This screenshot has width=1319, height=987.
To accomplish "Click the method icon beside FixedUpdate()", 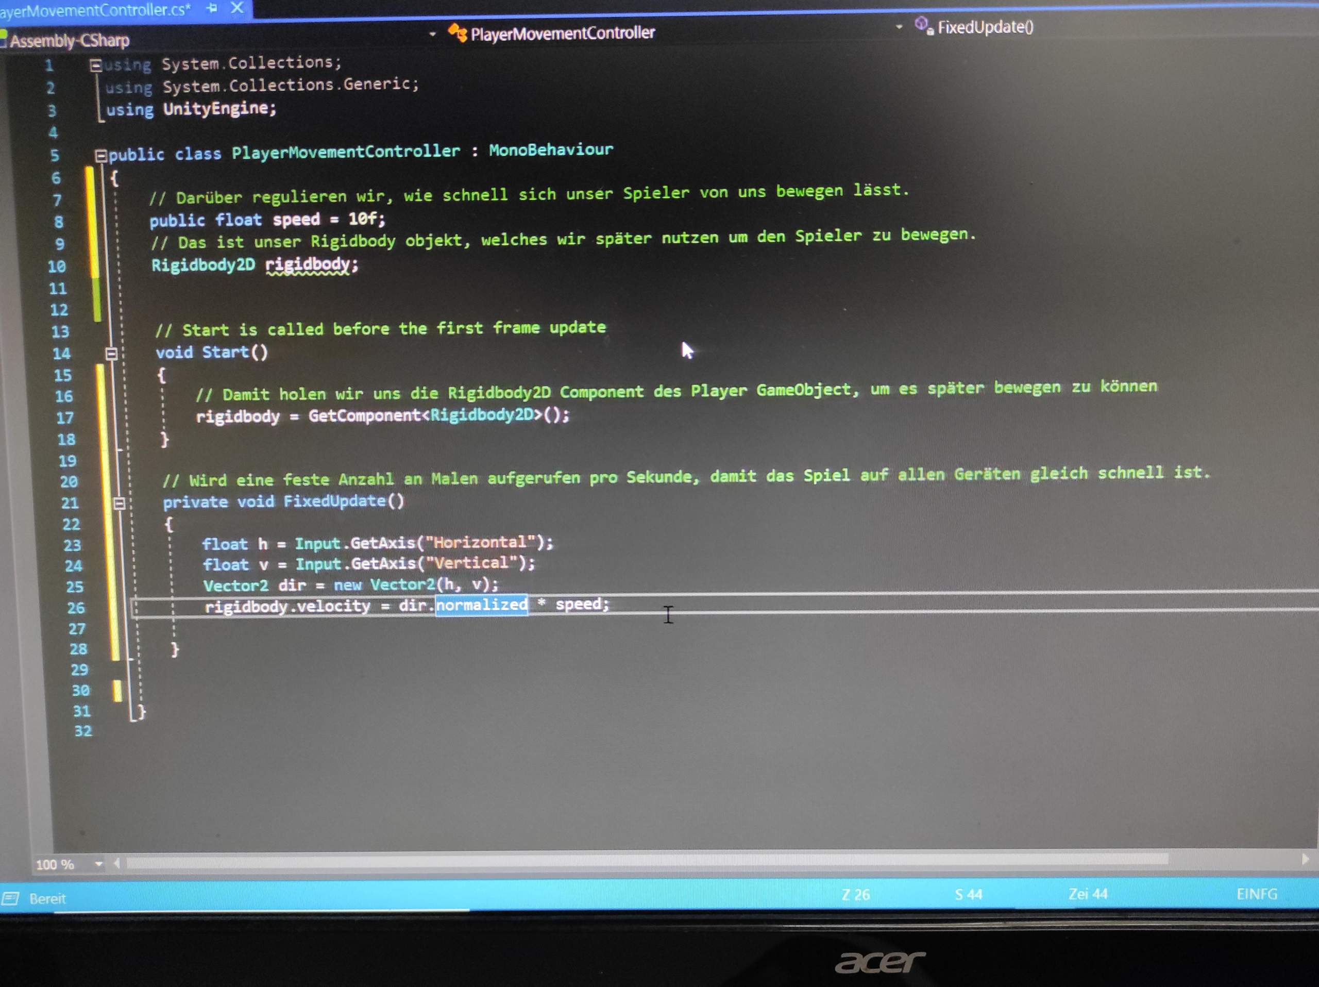I will 922,24.
